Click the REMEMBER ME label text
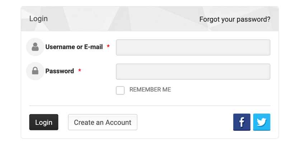Viewport: 305px width, 144px height. (150, 90)
